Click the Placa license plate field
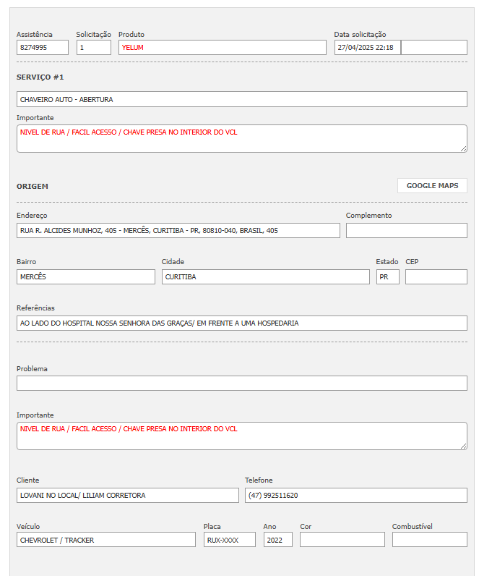This screenshot has height=576, width=479. pyautogui.click(x=229, y=540)
